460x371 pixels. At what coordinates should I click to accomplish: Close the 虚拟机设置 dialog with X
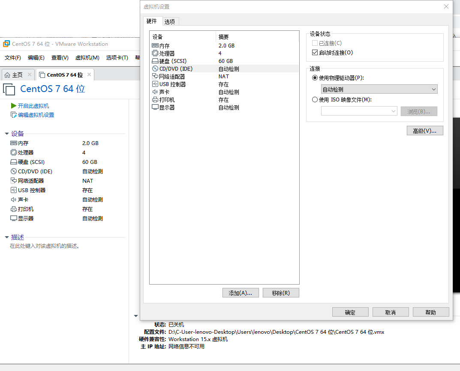click(x=446, y=6)
